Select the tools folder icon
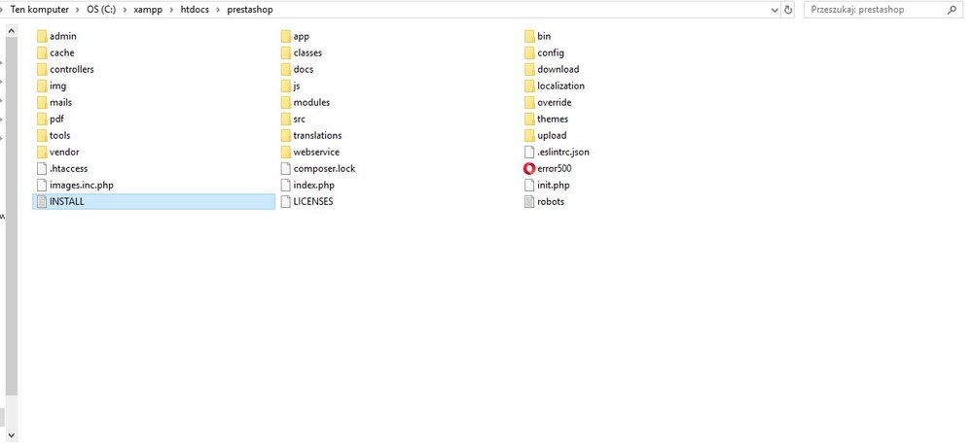The width and height of the screenshot is (973, 445). pos(42,135)
